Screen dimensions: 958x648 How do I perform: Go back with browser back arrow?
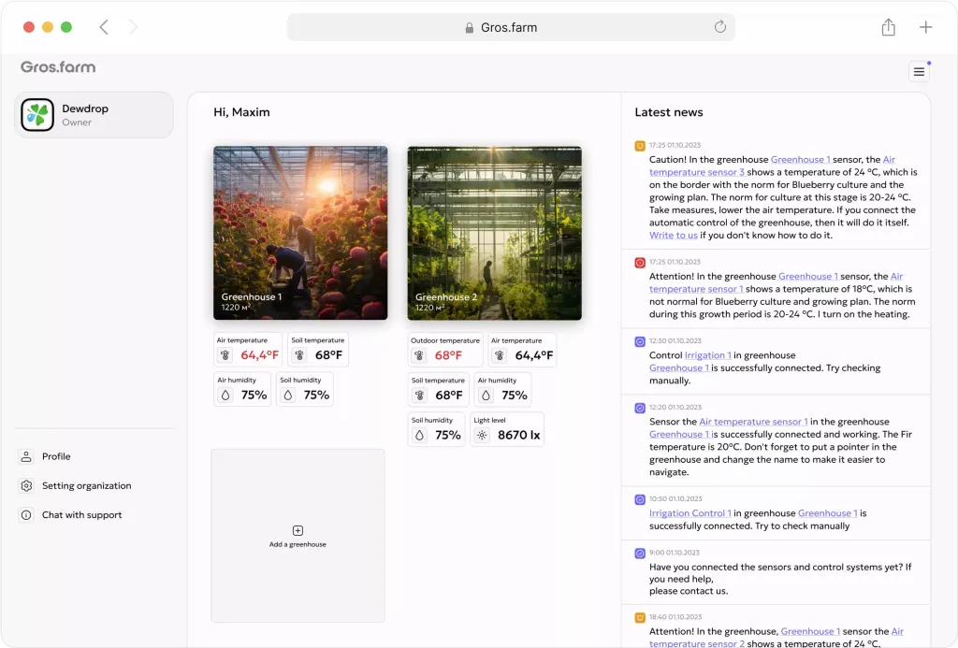coord(104,27)
